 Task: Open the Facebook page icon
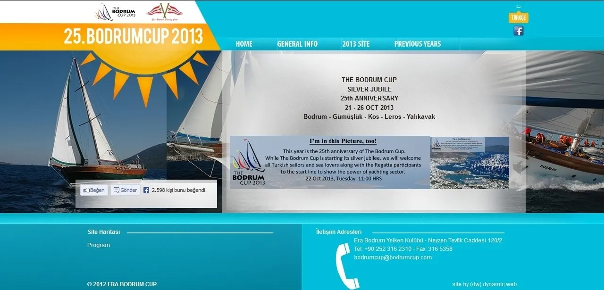[x=518, y=31]
